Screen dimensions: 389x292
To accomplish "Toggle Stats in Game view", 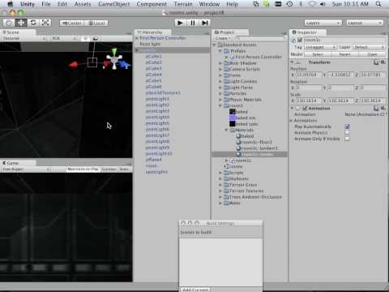I will [x=124, y=170].
